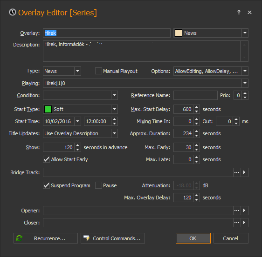Enable the Pause checkbox
262x257 pixels.
(x=98, y=185)
